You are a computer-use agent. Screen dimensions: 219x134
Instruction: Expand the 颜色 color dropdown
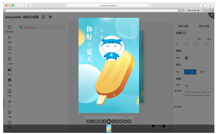tap(189, 58)
